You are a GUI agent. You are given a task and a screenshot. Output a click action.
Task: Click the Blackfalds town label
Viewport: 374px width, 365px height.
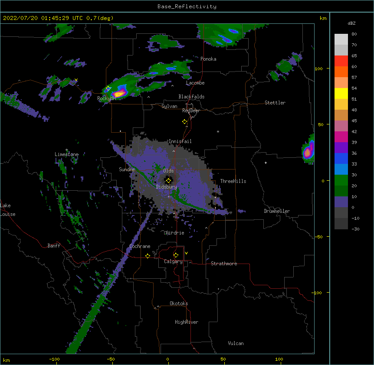[191, 97]
